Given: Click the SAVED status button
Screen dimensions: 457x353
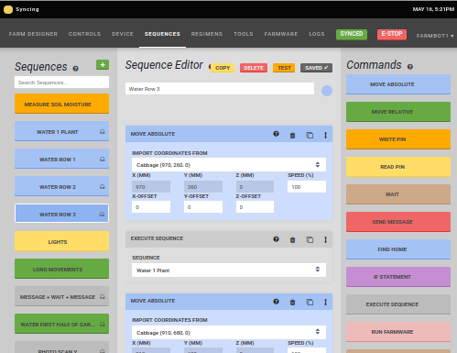Looking at the screenshot, I should pos(316,68).
